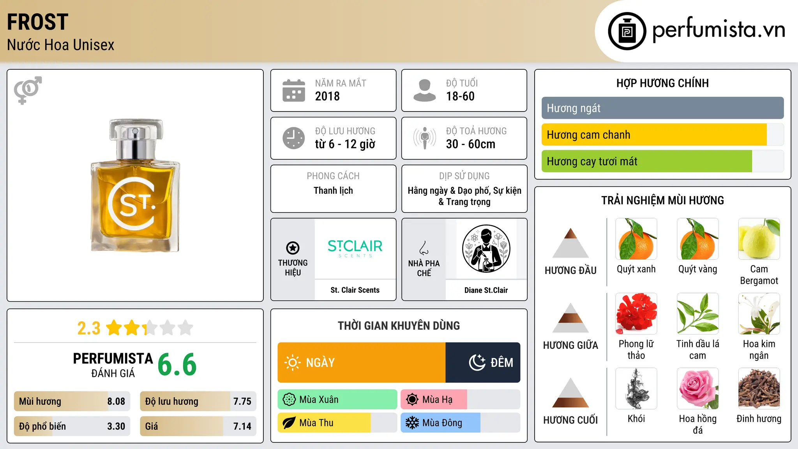
Task: Click the Hương giữa pyramid icon
Action: click(570, 318)
